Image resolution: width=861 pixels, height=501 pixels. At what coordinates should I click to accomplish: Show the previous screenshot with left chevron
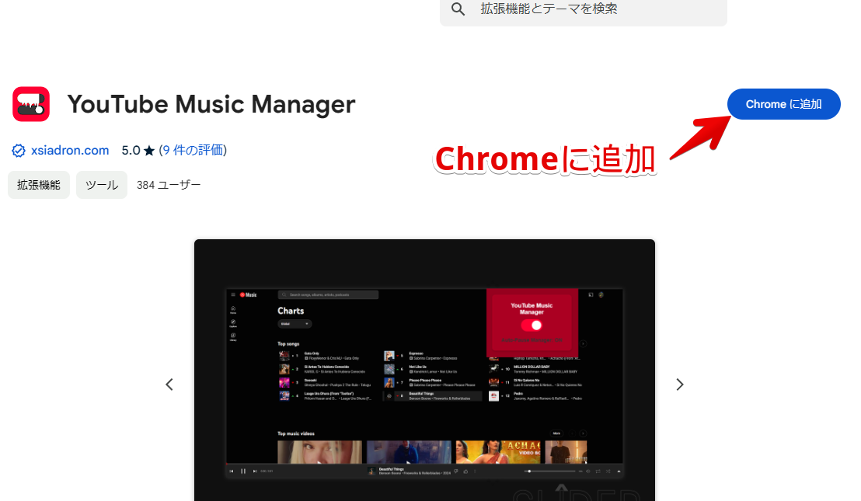pos(169,384)
